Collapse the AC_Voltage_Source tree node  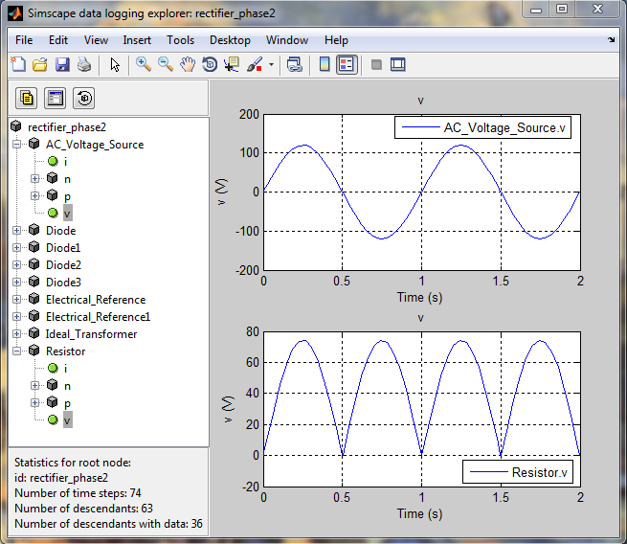pos(17,145)
